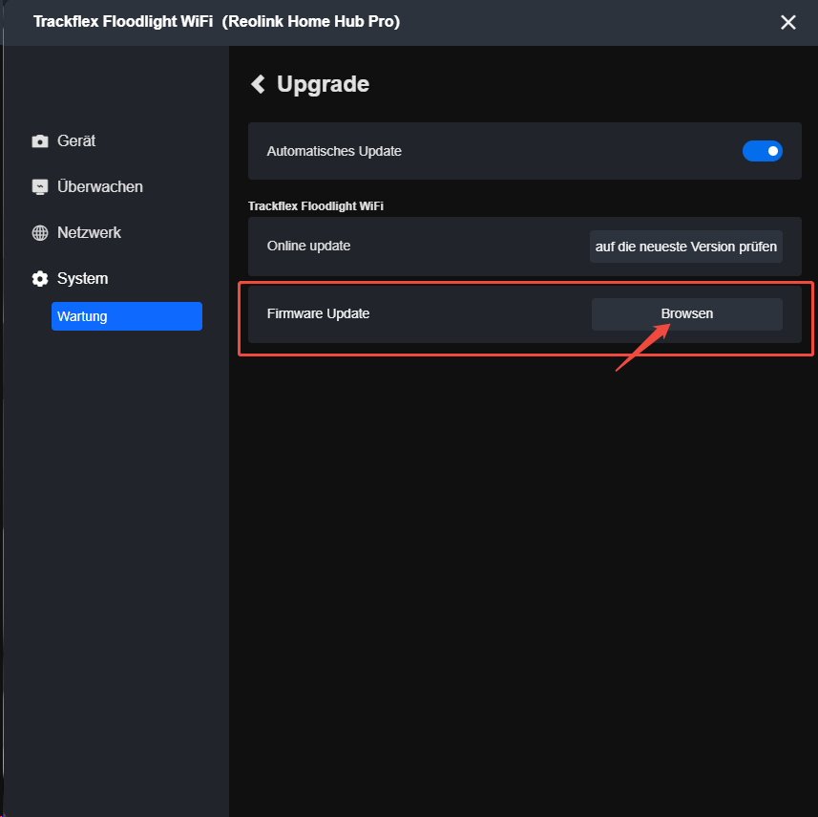Click the dialog title 'Trackflex Floodlight WiFi (Reolink Home Hub Pro)'

pyautogui.click(x=217, y=22)
